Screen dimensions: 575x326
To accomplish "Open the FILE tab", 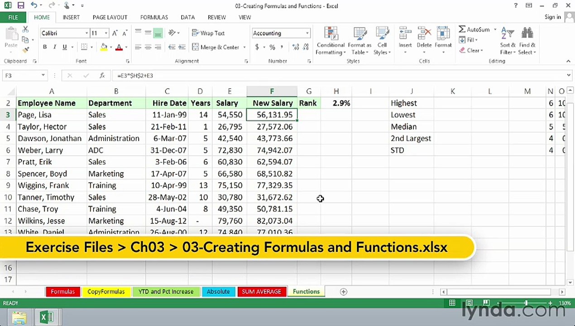I will click(x=13, y=17).
